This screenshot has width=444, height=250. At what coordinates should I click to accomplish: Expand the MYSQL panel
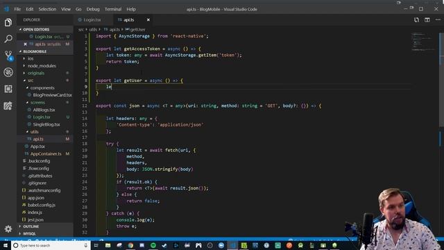(x=29, y=233)
